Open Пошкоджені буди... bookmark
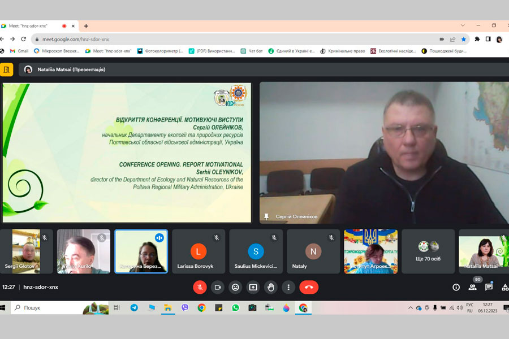The image size is (509, 339). 445,51
